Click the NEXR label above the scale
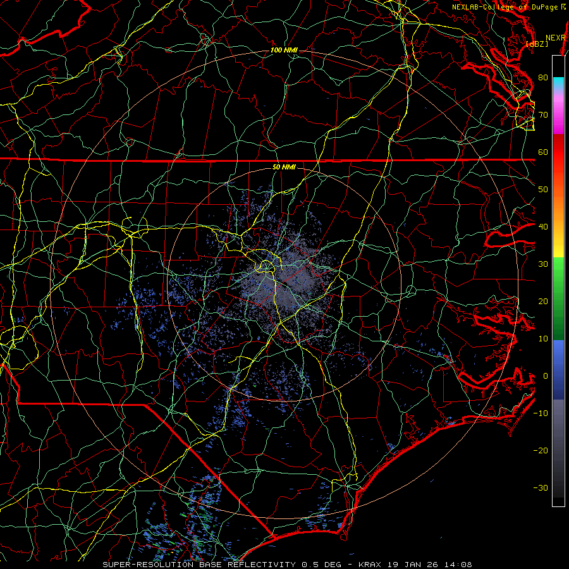Screen dimensions: 569x569 (x=555, y=38)
